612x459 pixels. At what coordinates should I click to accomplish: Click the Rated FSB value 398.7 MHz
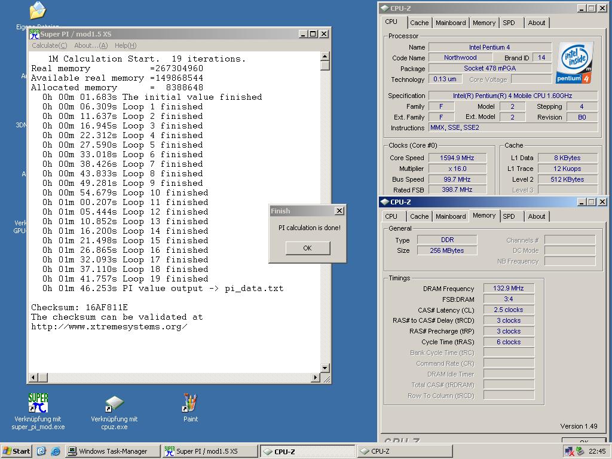pyautogui.click(x=457, y=189)
